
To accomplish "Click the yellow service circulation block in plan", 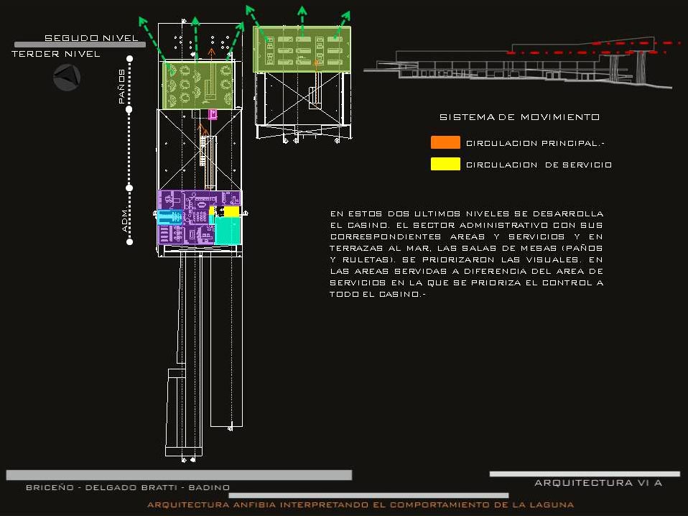I will (231, 212).
